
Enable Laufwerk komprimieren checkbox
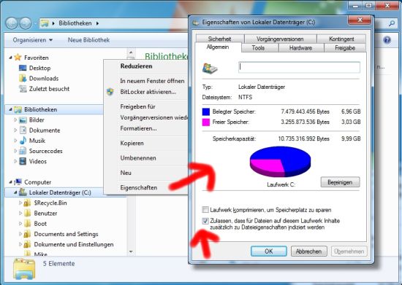pyautogui.click(x=205, y=210)
